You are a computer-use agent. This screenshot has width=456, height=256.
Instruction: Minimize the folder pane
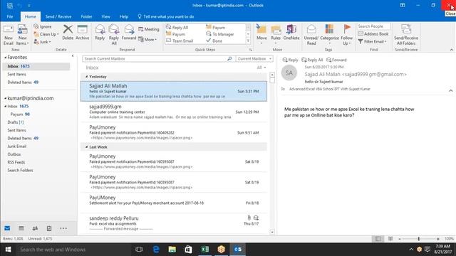(73, 55)
